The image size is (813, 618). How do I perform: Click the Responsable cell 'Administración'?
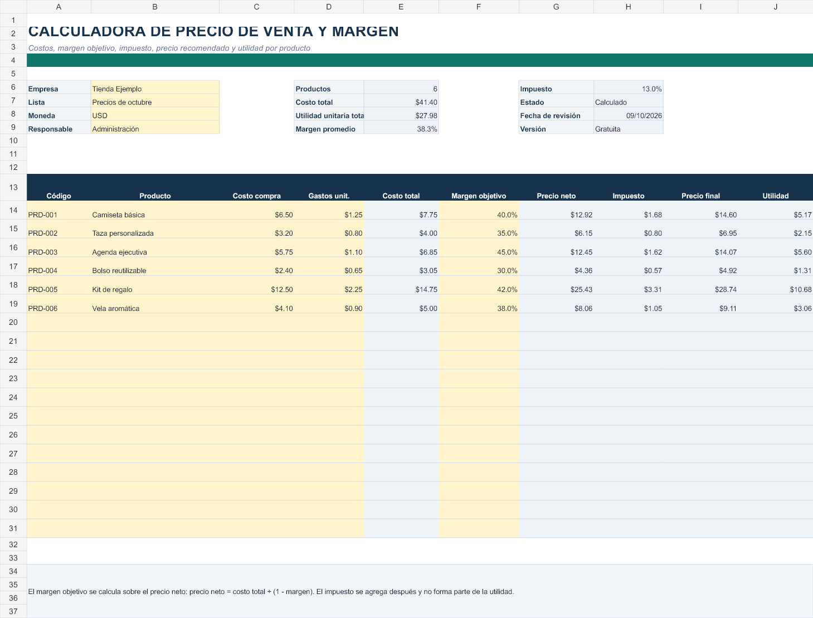[155, 128]
